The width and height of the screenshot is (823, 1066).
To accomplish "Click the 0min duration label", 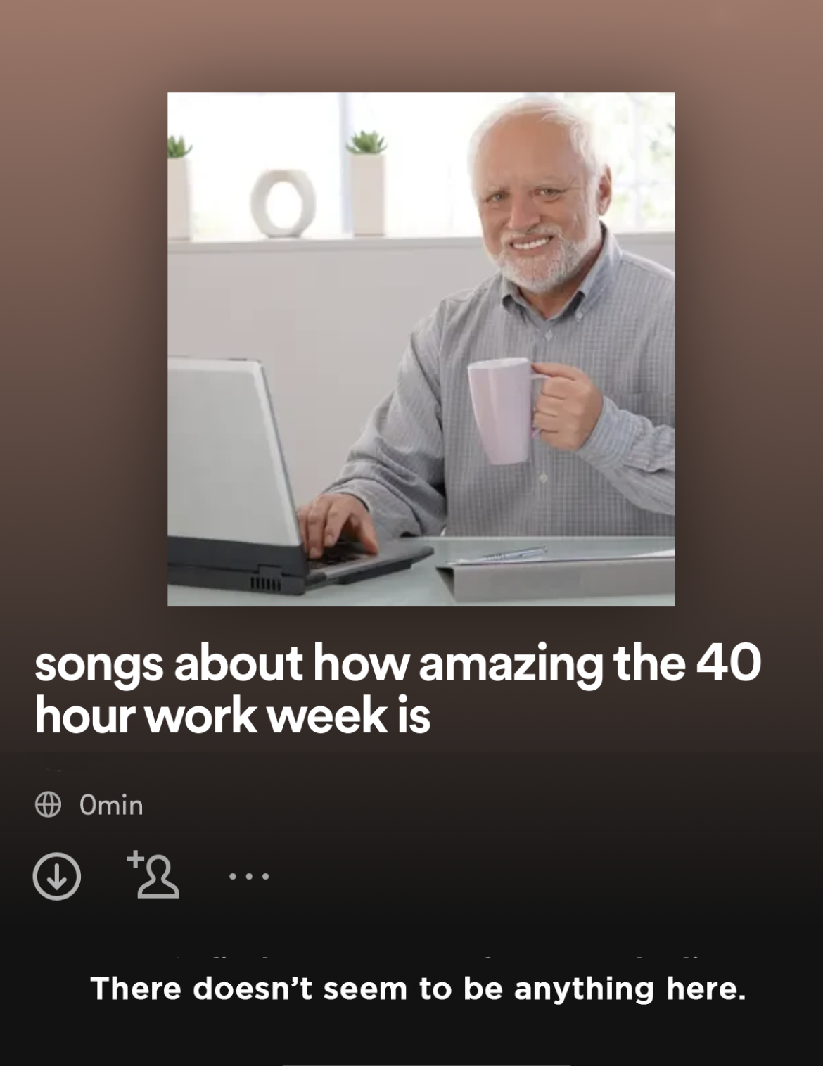I will pos(111,805).
